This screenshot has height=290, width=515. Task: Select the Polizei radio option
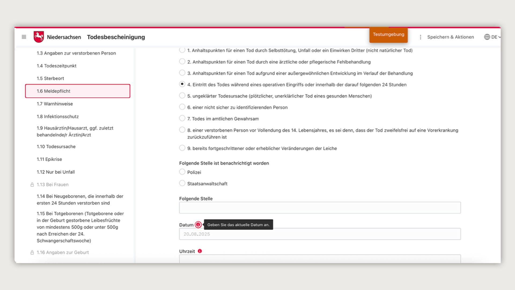[x=182, y=172]
